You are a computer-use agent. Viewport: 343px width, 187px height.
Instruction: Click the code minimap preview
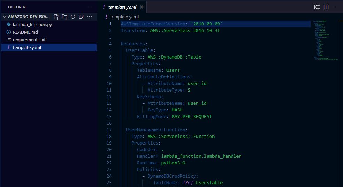[x=326, y=40]
